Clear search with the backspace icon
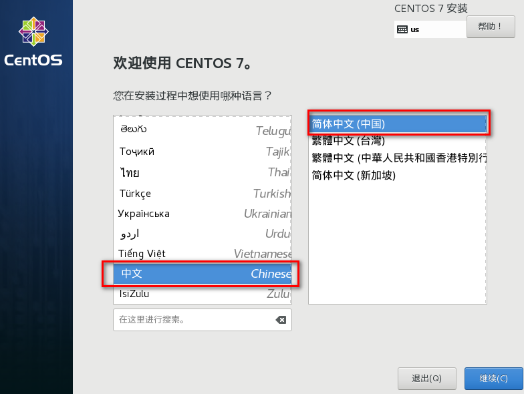This screenshot has width=524, height=394. click(281, 320)
